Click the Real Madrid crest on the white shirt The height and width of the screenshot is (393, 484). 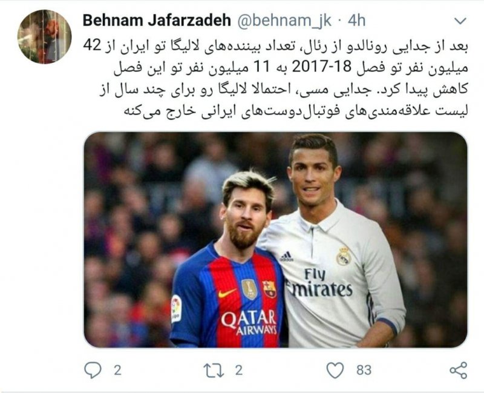(343, 256)
